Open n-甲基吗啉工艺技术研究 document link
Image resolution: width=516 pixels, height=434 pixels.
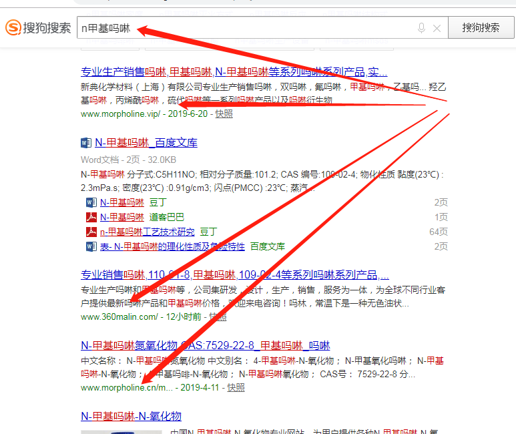[x=148, y=232]
